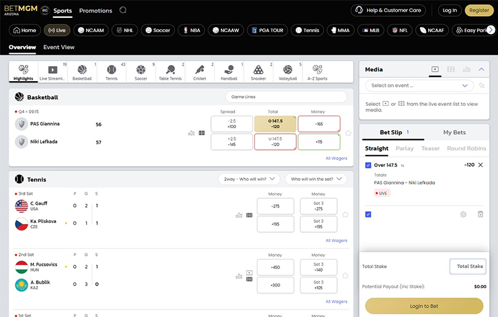The image size is (498, 317).
Task: Click the BetMGM Arizona logo
Action: (20, 10)
